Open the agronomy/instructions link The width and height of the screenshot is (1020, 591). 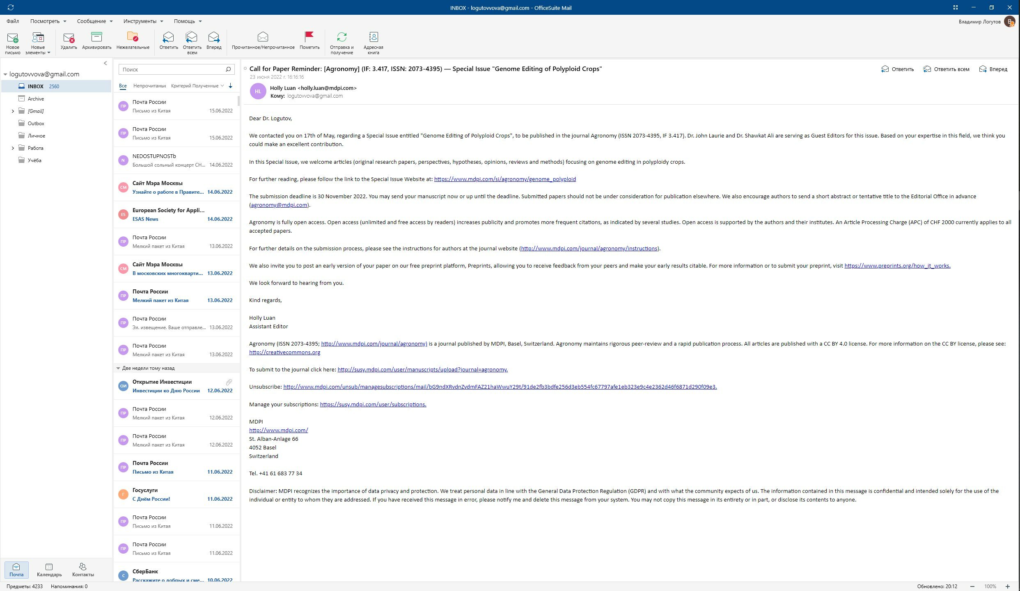tap(589, 248)
